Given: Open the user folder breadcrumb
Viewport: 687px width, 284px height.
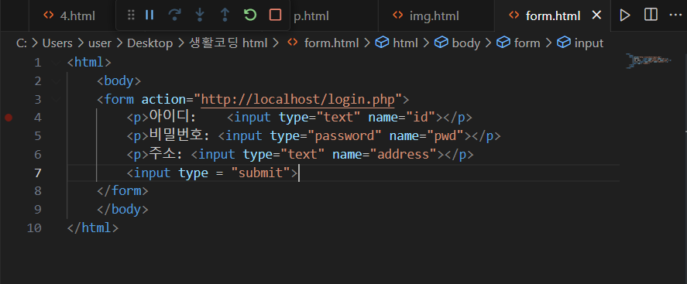Looking at the screenshot, I should tap(100, 43).
